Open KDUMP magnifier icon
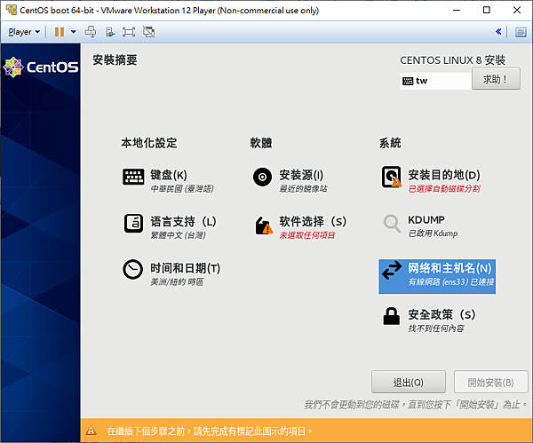 (392, 223)
